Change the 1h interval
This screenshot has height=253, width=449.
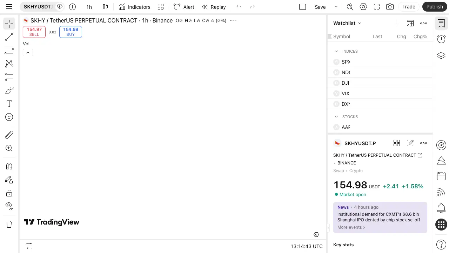(89, 7)
